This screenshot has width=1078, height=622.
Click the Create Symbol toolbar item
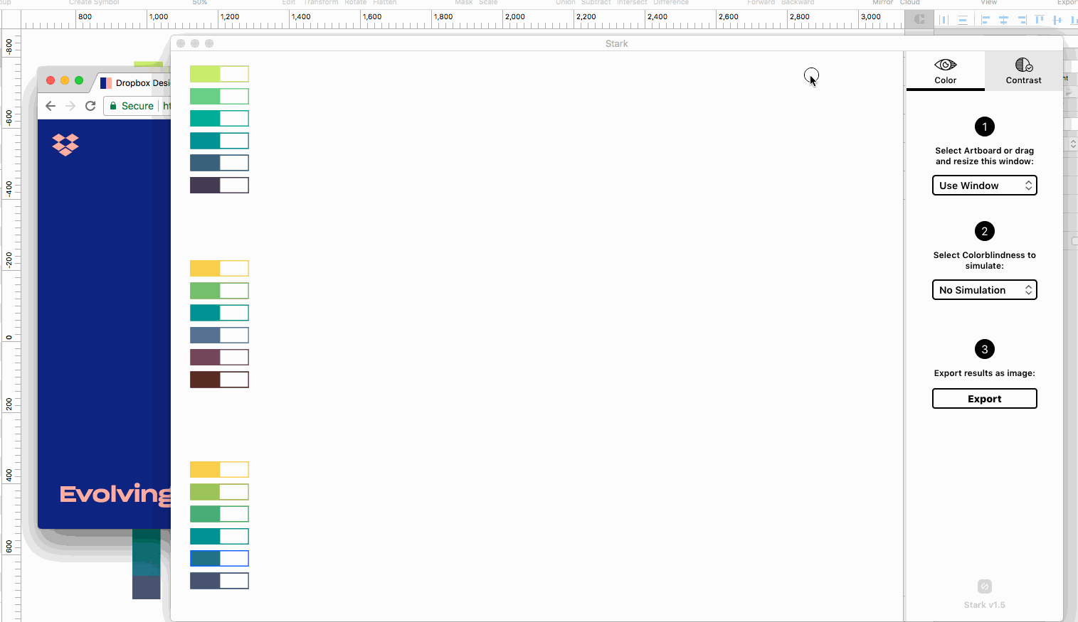point(94,3)
